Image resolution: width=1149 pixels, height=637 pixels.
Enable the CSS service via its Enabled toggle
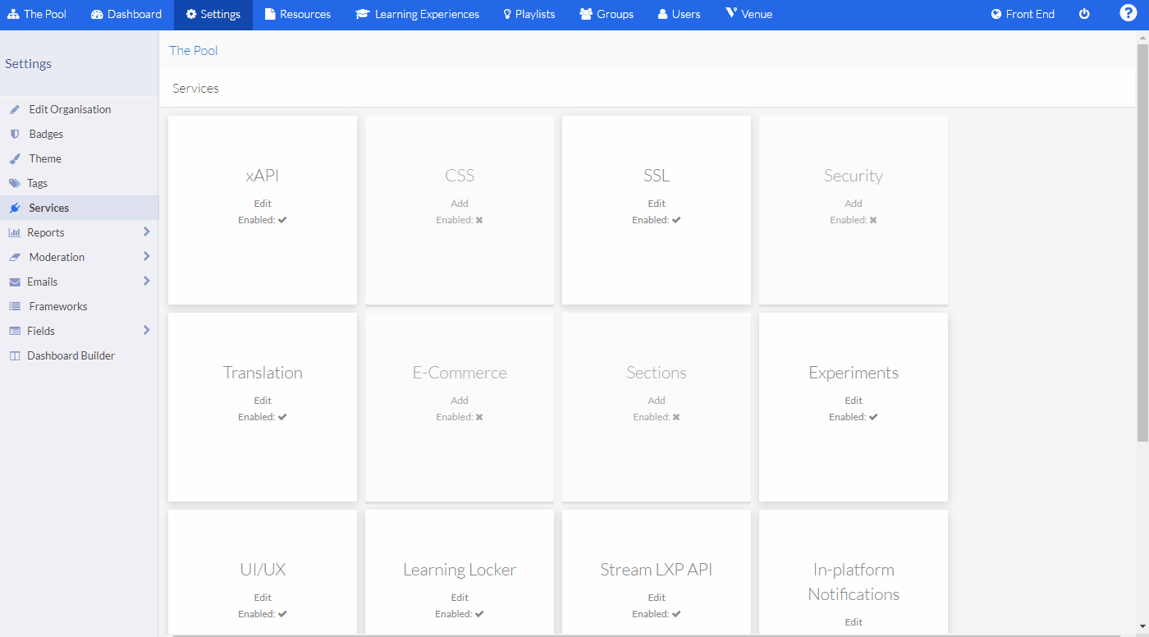479,220
